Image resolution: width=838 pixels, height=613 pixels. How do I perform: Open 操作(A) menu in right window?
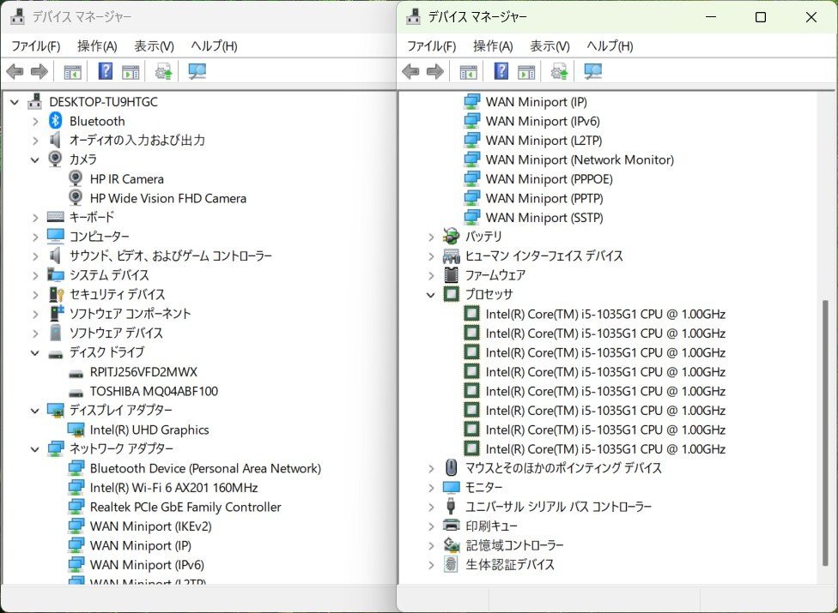point(493,46)
